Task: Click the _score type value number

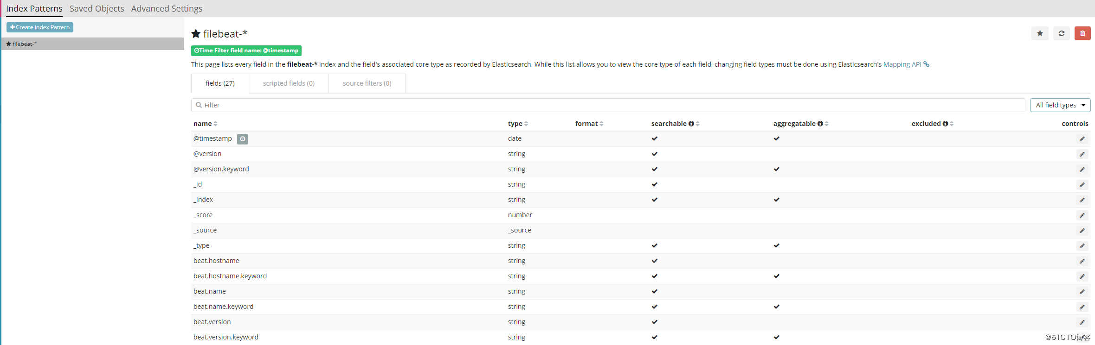Action: pos(520,215)
